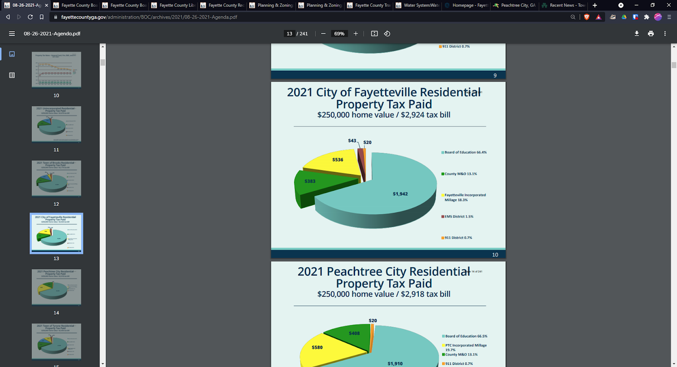Open tab search dropdown button

[621, 5]
